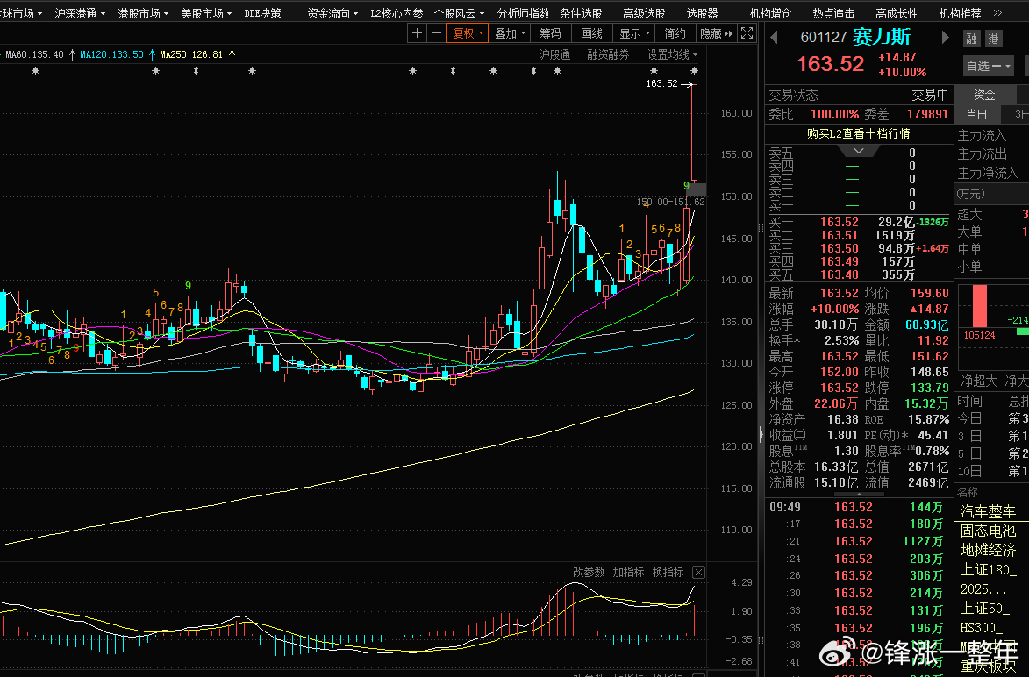The image size is (1029, 677).
Task: Open 设置均线 moving average settings
Action: (672, 54)
